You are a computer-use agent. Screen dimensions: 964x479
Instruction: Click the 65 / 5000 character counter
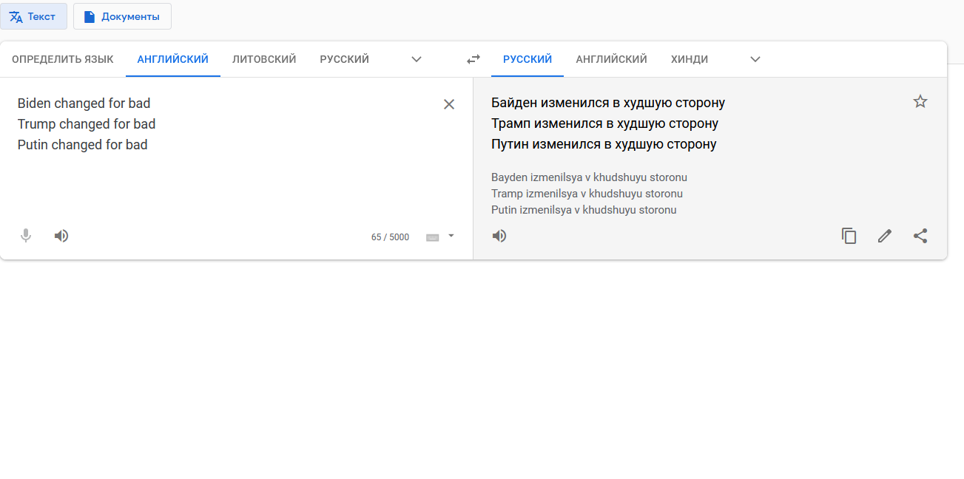(x=390, y=237)
